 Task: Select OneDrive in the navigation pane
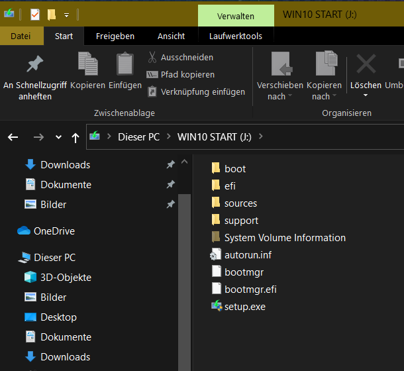[46, 231]
